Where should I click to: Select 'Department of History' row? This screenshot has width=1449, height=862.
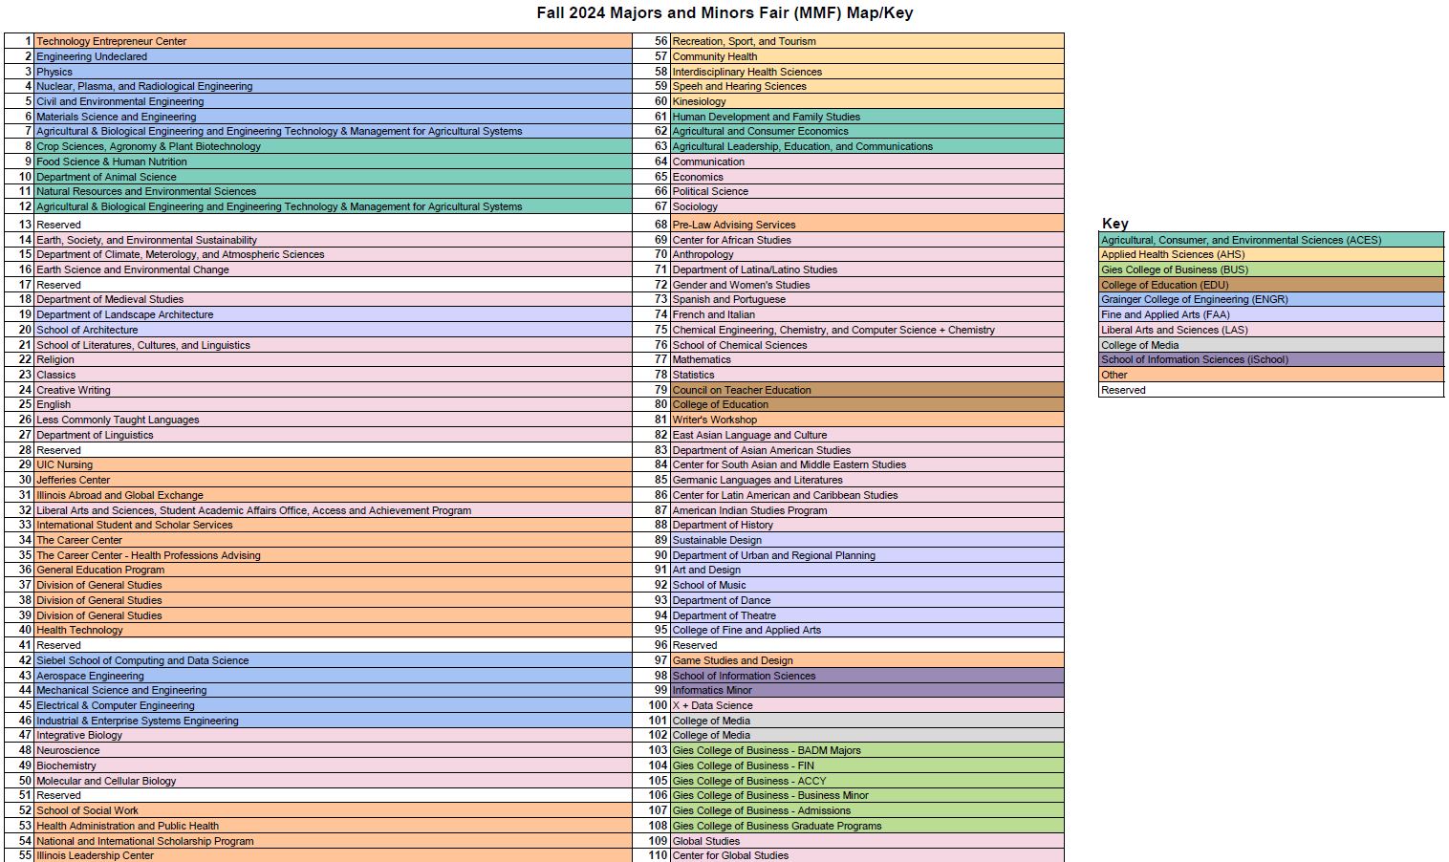[x=867, y=525]
